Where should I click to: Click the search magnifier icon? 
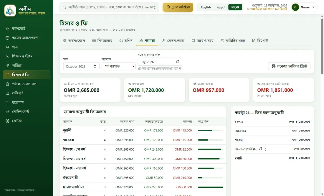[65, 7]
